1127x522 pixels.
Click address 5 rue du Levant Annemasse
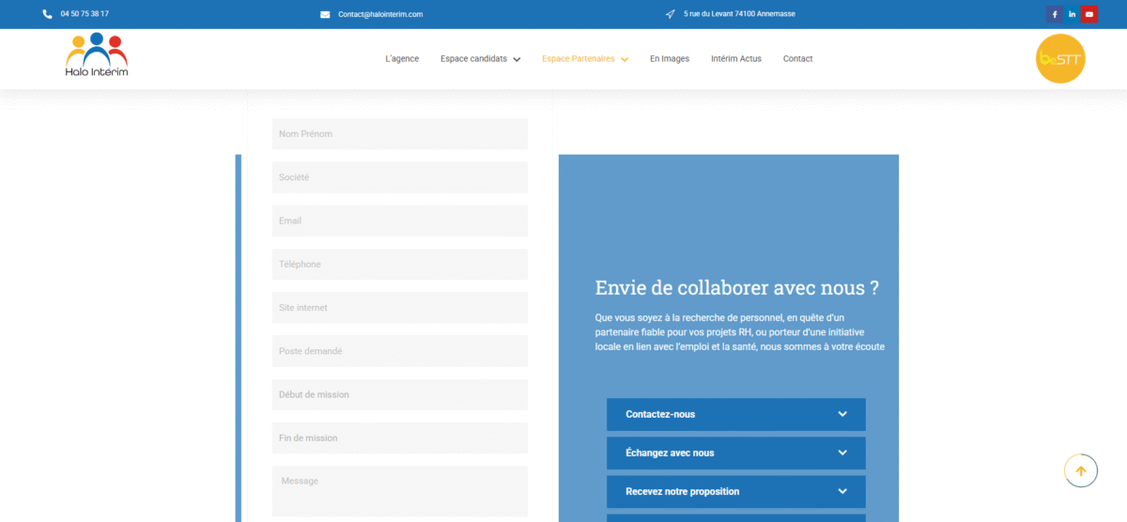coord(740,14)
